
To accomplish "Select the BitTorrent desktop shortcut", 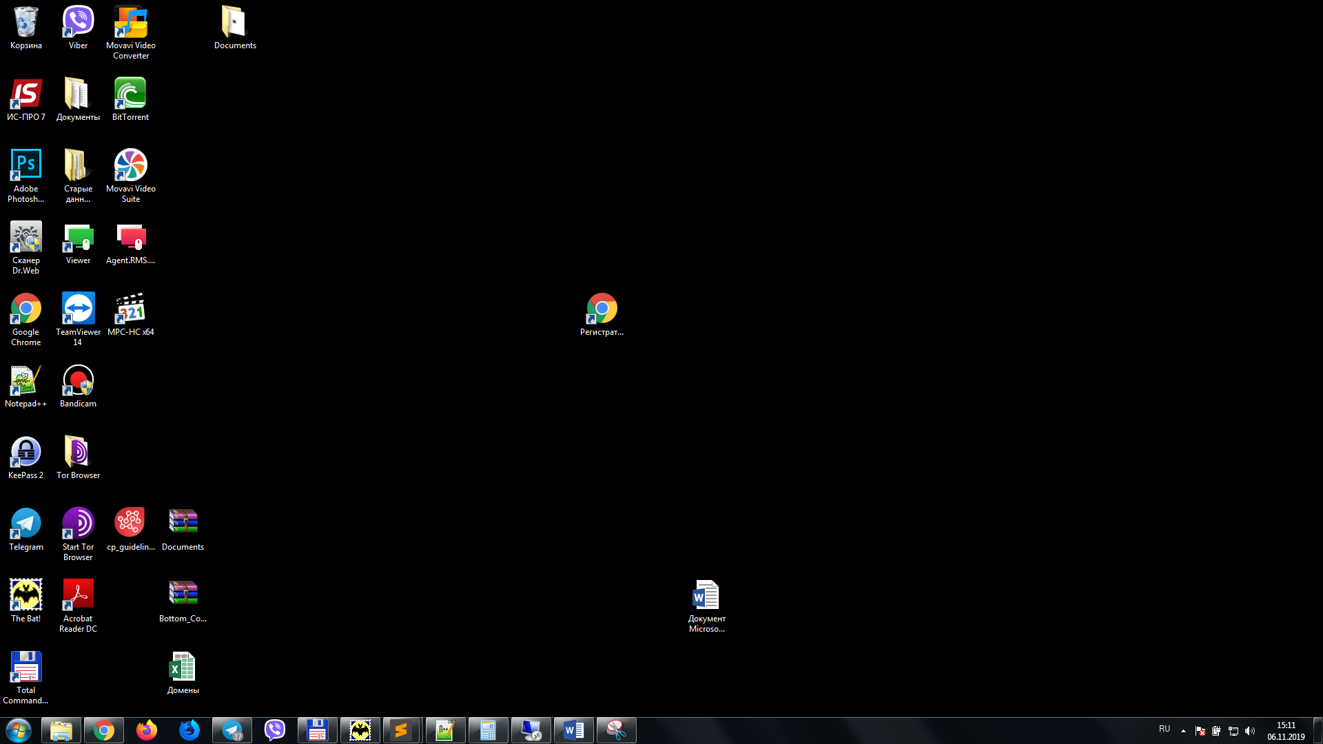I will tap(130, 99).
